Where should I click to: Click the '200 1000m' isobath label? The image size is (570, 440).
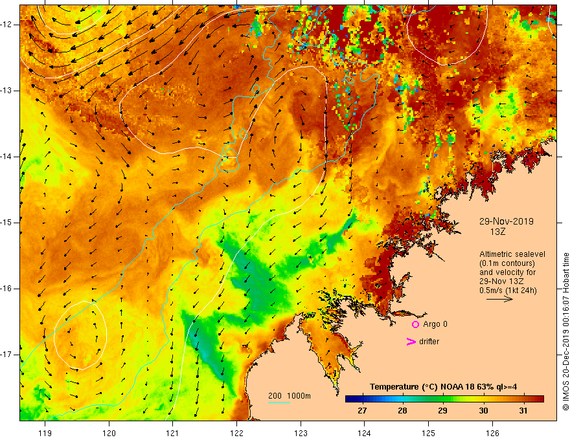point(290,396)
